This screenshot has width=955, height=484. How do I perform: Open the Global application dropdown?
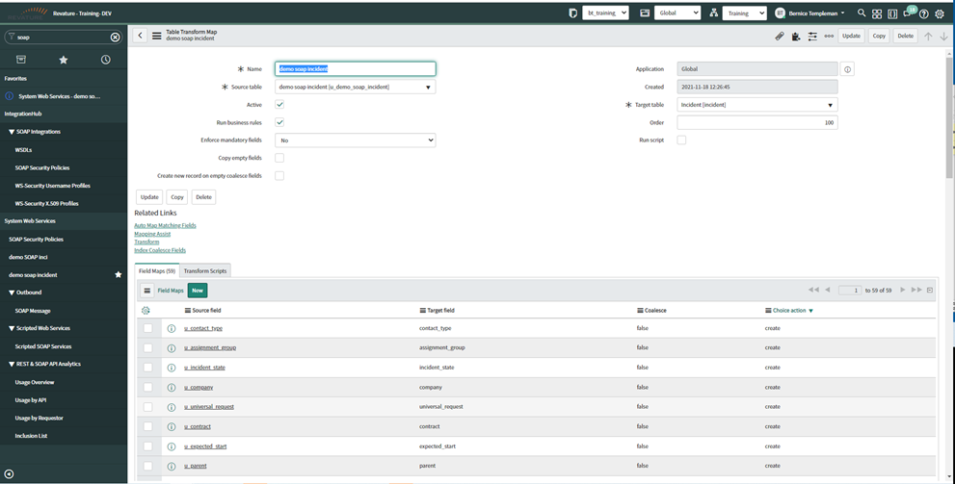(x=677, y=13)
